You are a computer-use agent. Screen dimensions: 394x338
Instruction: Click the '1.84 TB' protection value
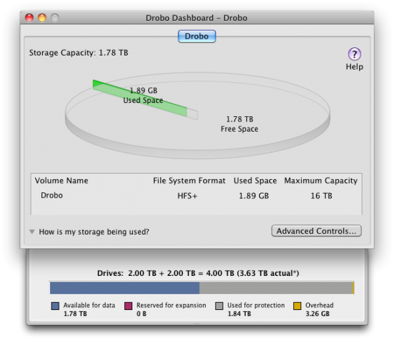pyautogui.click(x=239, y=314)
